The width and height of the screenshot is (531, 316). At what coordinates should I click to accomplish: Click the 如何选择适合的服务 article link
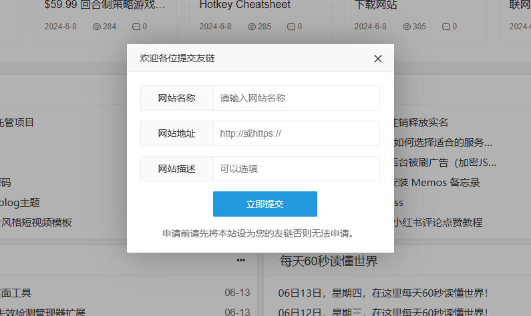click(442, 142)
